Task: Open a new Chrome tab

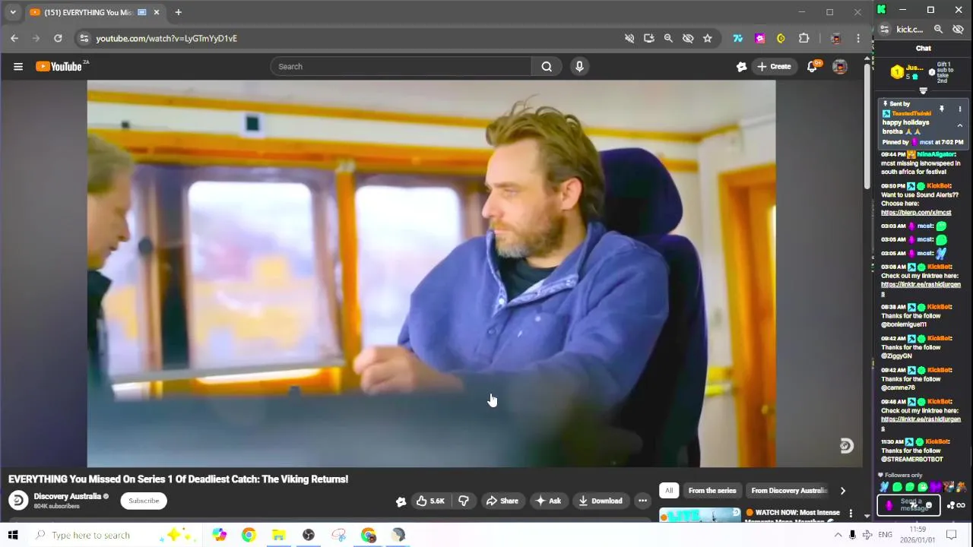Action: [x=178, y=12]
